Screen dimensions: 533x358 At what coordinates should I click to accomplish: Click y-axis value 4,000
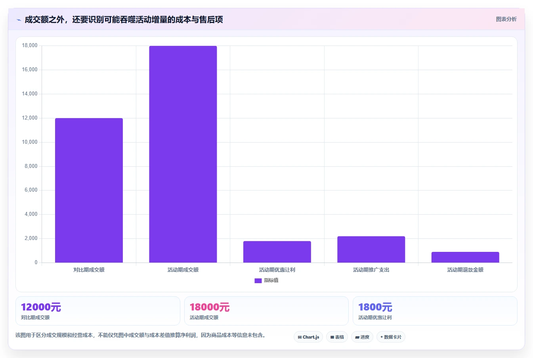31,214
